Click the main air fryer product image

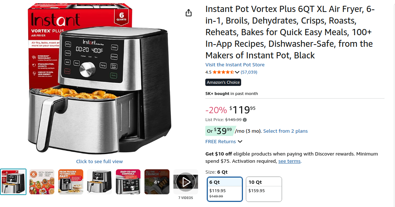tap(100, 78)
